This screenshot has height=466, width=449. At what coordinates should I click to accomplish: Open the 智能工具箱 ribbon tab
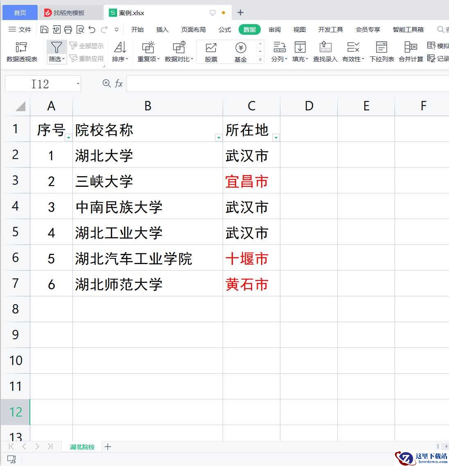tap(408, 29)
